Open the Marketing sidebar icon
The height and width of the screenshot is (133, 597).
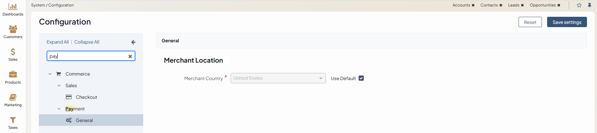tap(13, 97)
